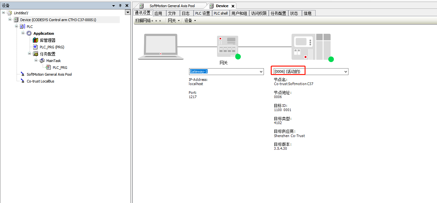Click the PLC logic icon
Viewport: 437px width, 203px height.
point(22,27)
